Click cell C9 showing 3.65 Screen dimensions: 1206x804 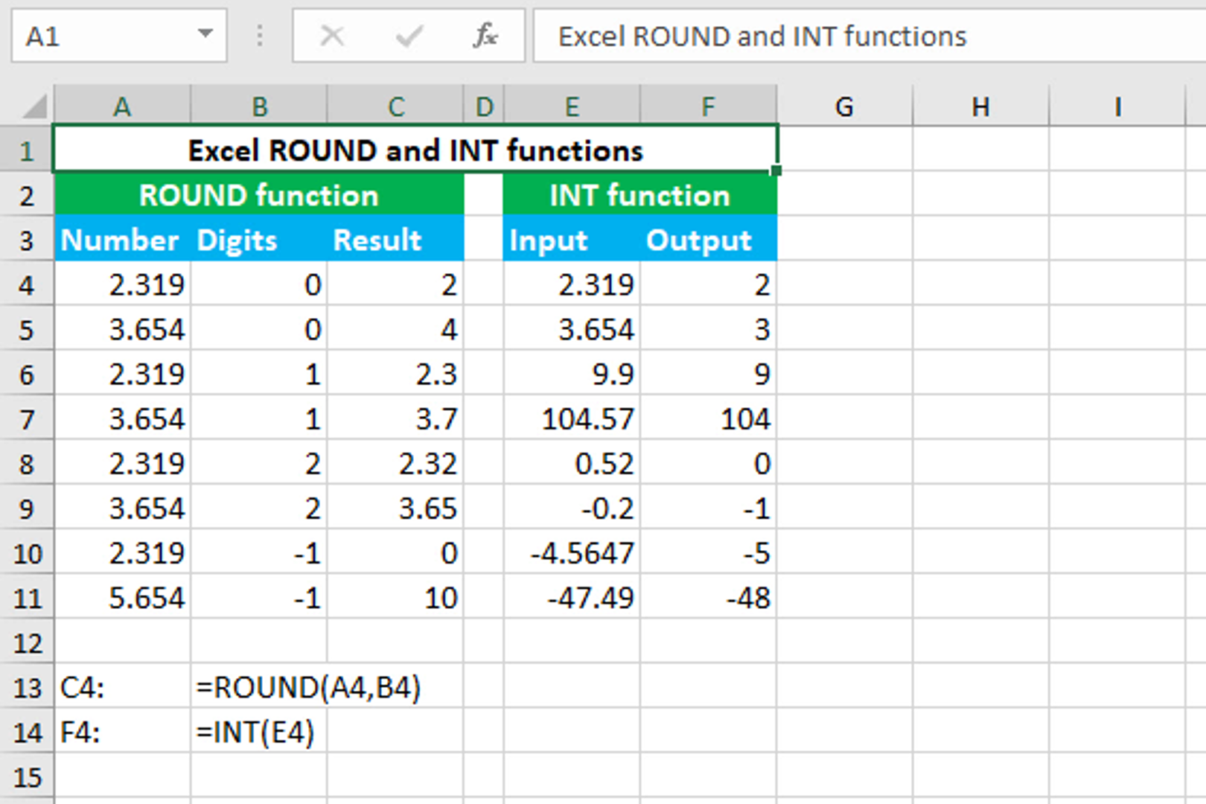click(395, 508)
